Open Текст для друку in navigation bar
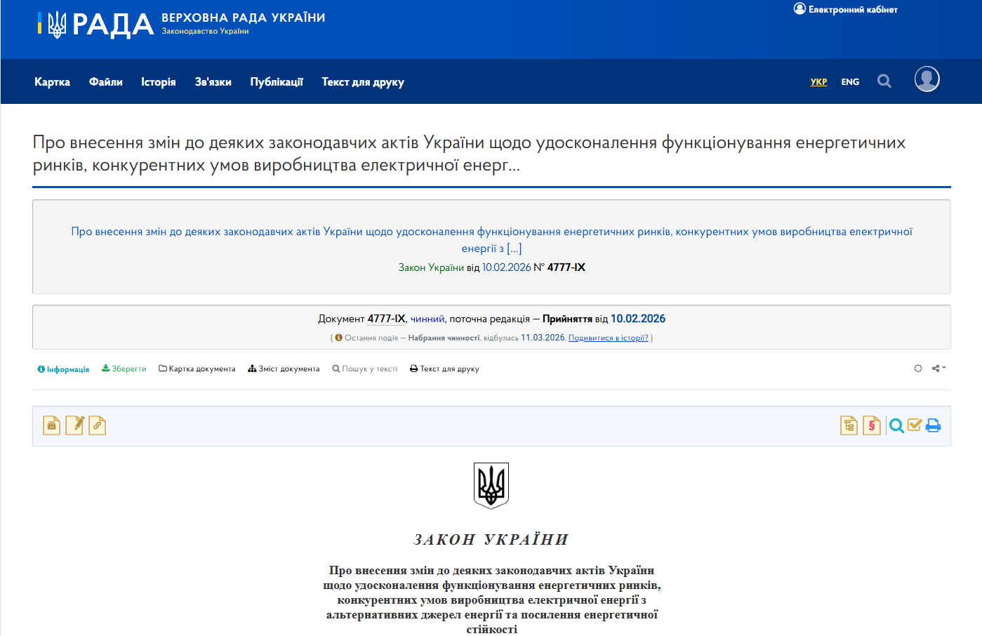This screenshot has height=636, width=982. coord(363,82)
